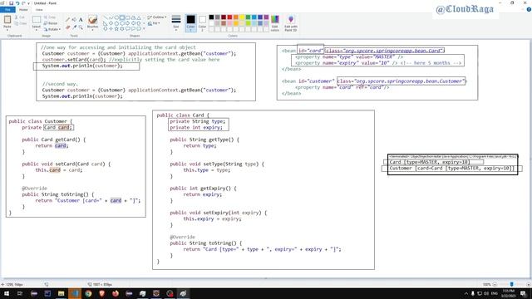Open the Paste dropdown arrow
This screenshot has width=532, height=299.
[x=7, y=29]
